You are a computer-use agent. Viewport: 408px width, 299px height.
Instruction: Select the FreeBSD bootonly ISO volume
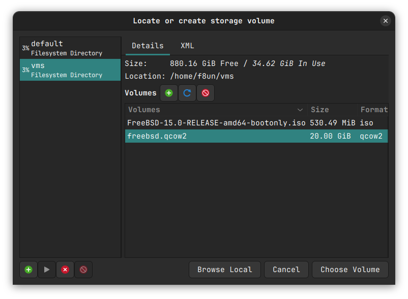(x=216, y=123)
